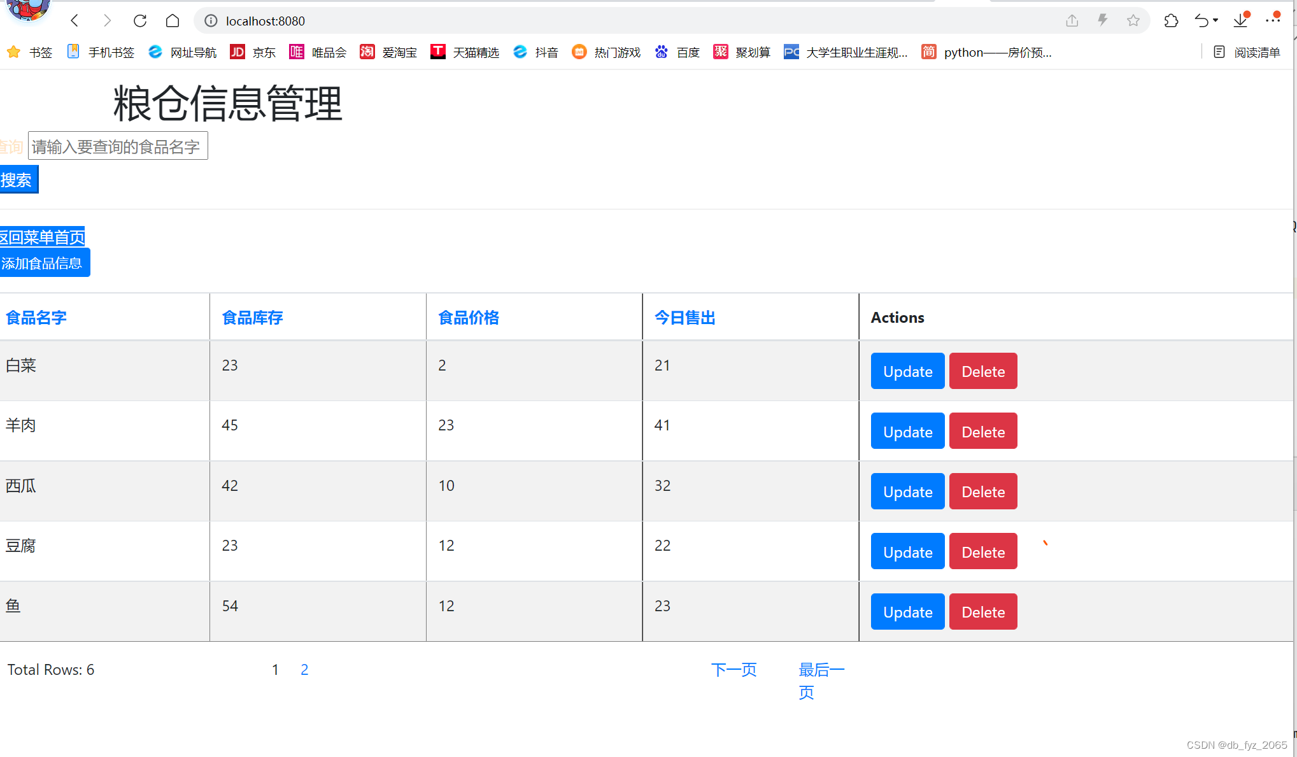Sort by 食品库存 column header
The image size is (1297, 757).
(x=252, y=318)
